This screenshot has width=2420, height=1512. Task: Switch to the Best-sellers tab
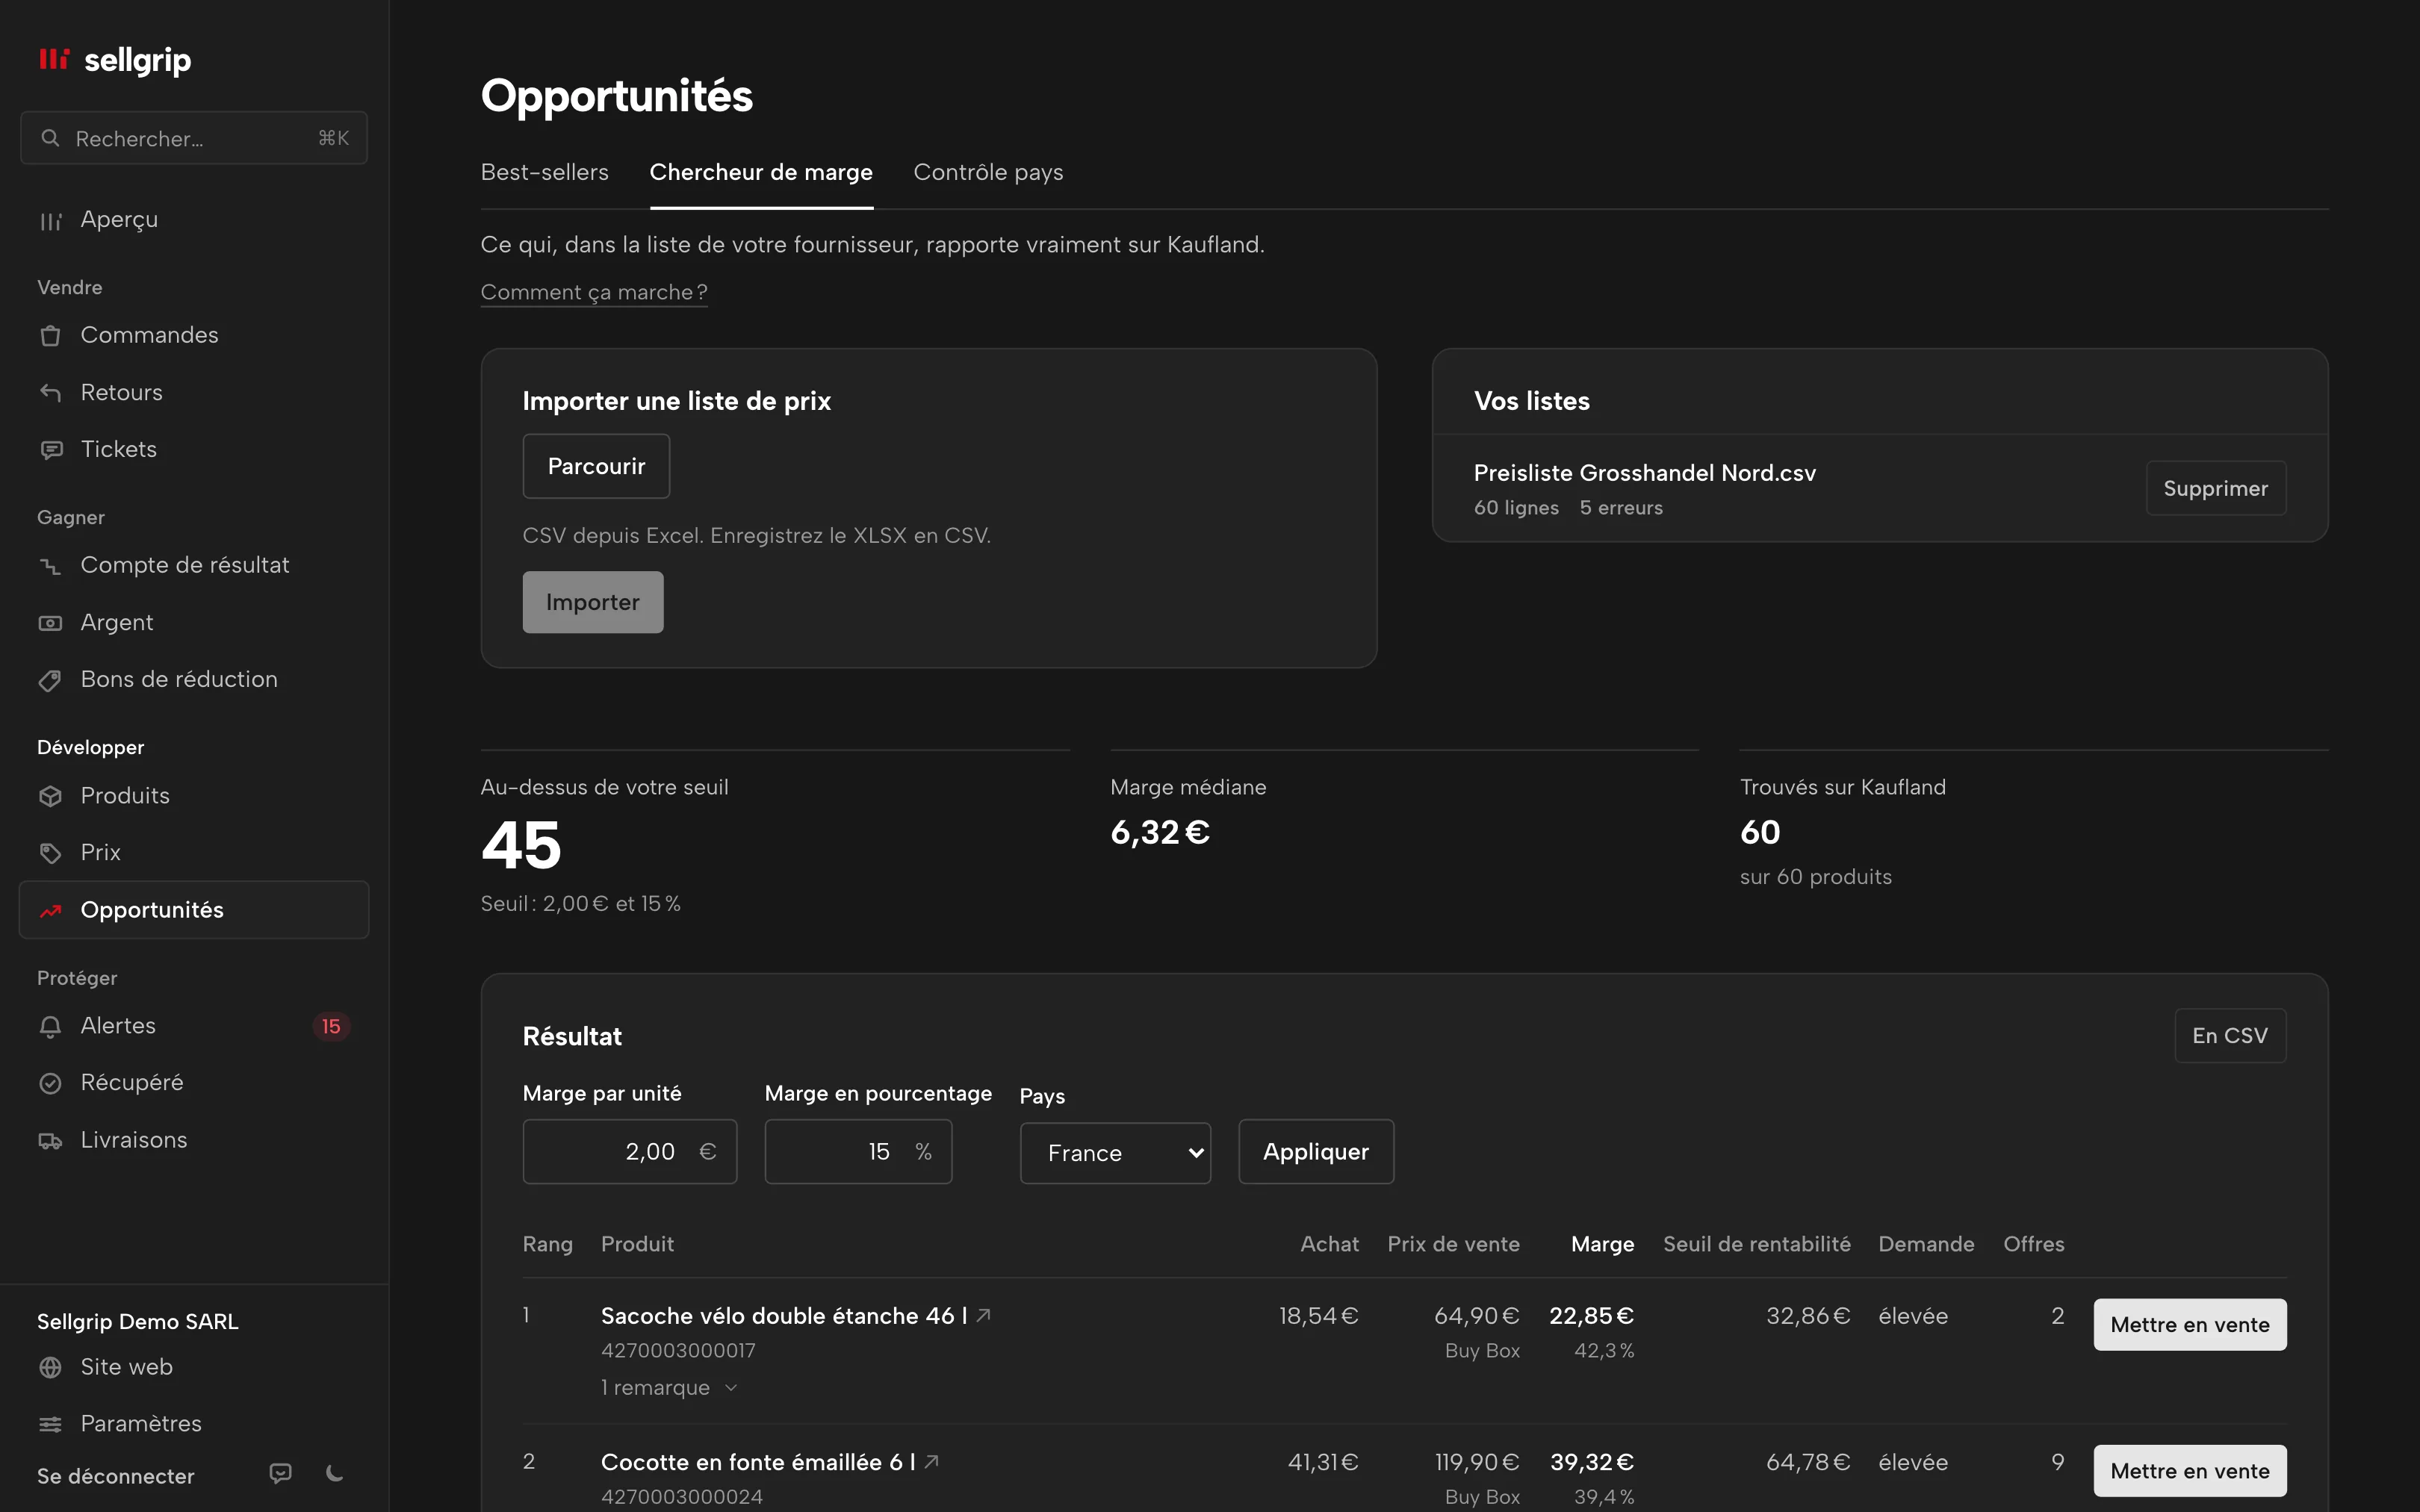(x=544, y=172)
